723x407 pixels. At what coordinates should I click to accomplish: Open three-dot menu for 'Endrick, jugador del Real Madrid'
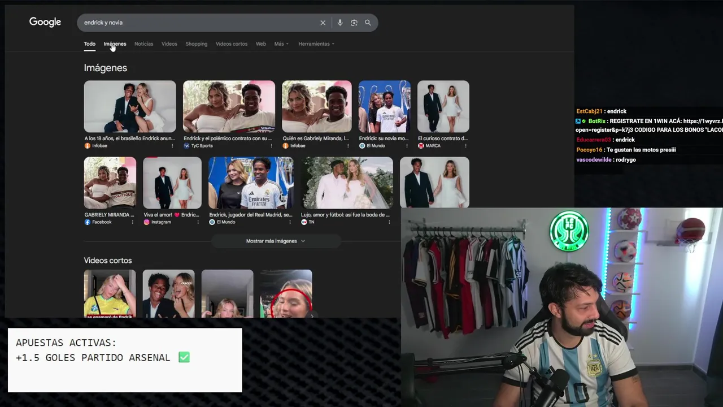tap(290, 222)
